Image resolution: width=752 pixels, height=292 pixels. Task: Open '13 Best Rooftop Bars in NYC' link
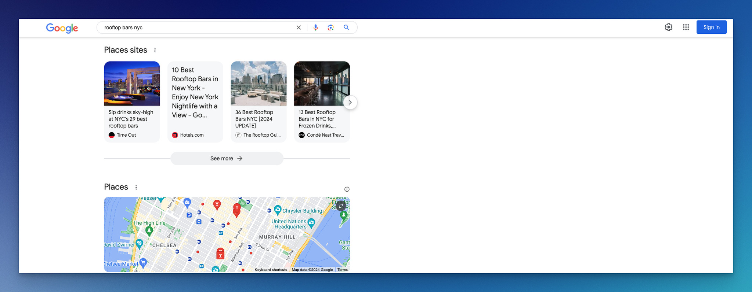point(318,119)
